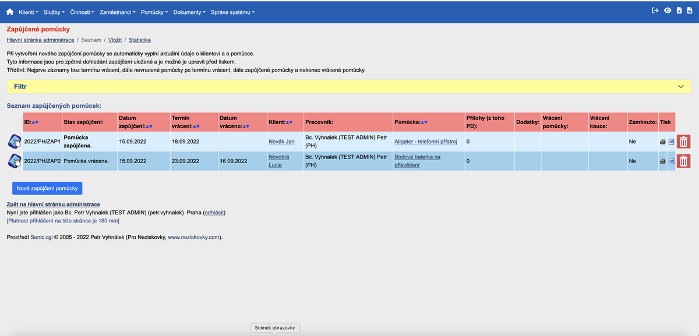Print record 2022/PH/ZAP1 via printer icon
This screenshot has height=336, width=699.
662,142
